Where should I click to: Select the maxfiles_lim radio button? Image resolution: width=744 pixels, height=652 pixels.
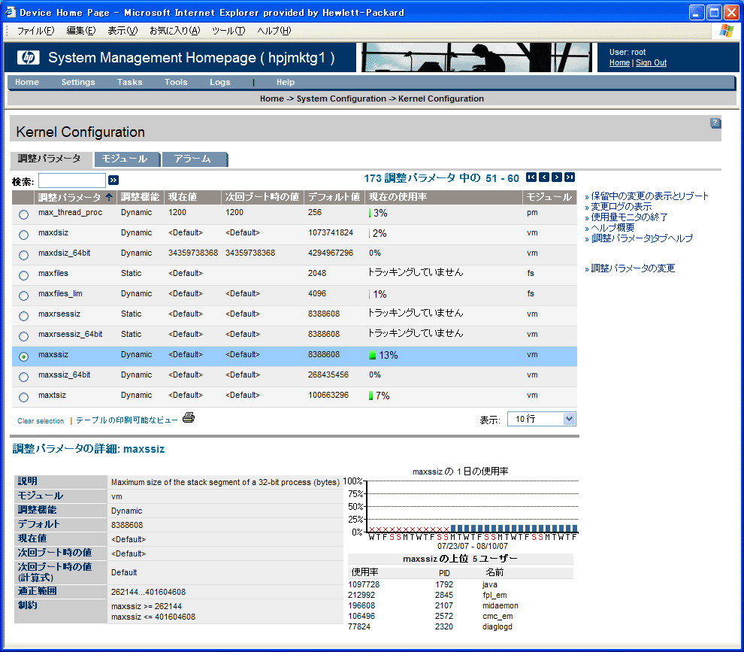coord(23,296)
